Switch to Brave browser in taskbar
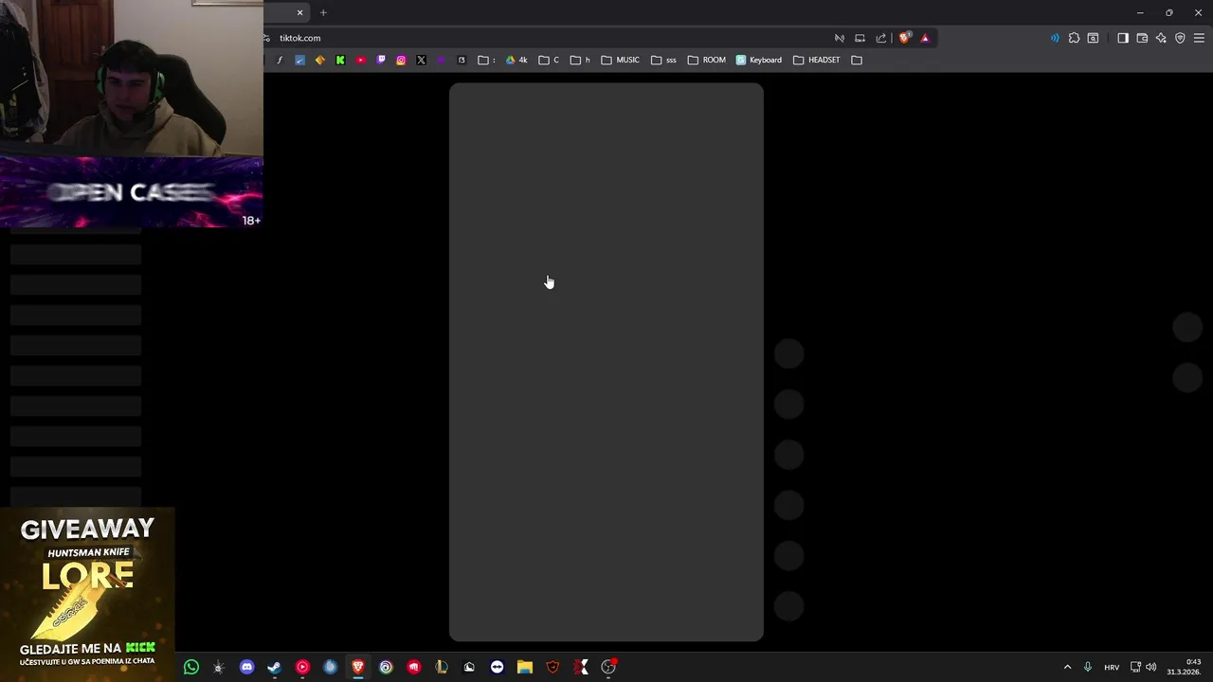Viewport: 1213px width, 682px height. [x=358, y=667]
